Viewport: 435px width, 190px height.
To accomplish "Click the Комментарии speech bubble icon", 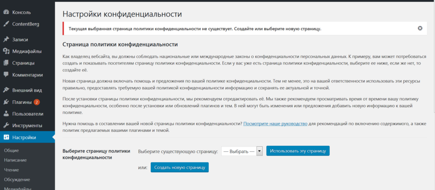I will pyautogui.click(x=6, y=75).
